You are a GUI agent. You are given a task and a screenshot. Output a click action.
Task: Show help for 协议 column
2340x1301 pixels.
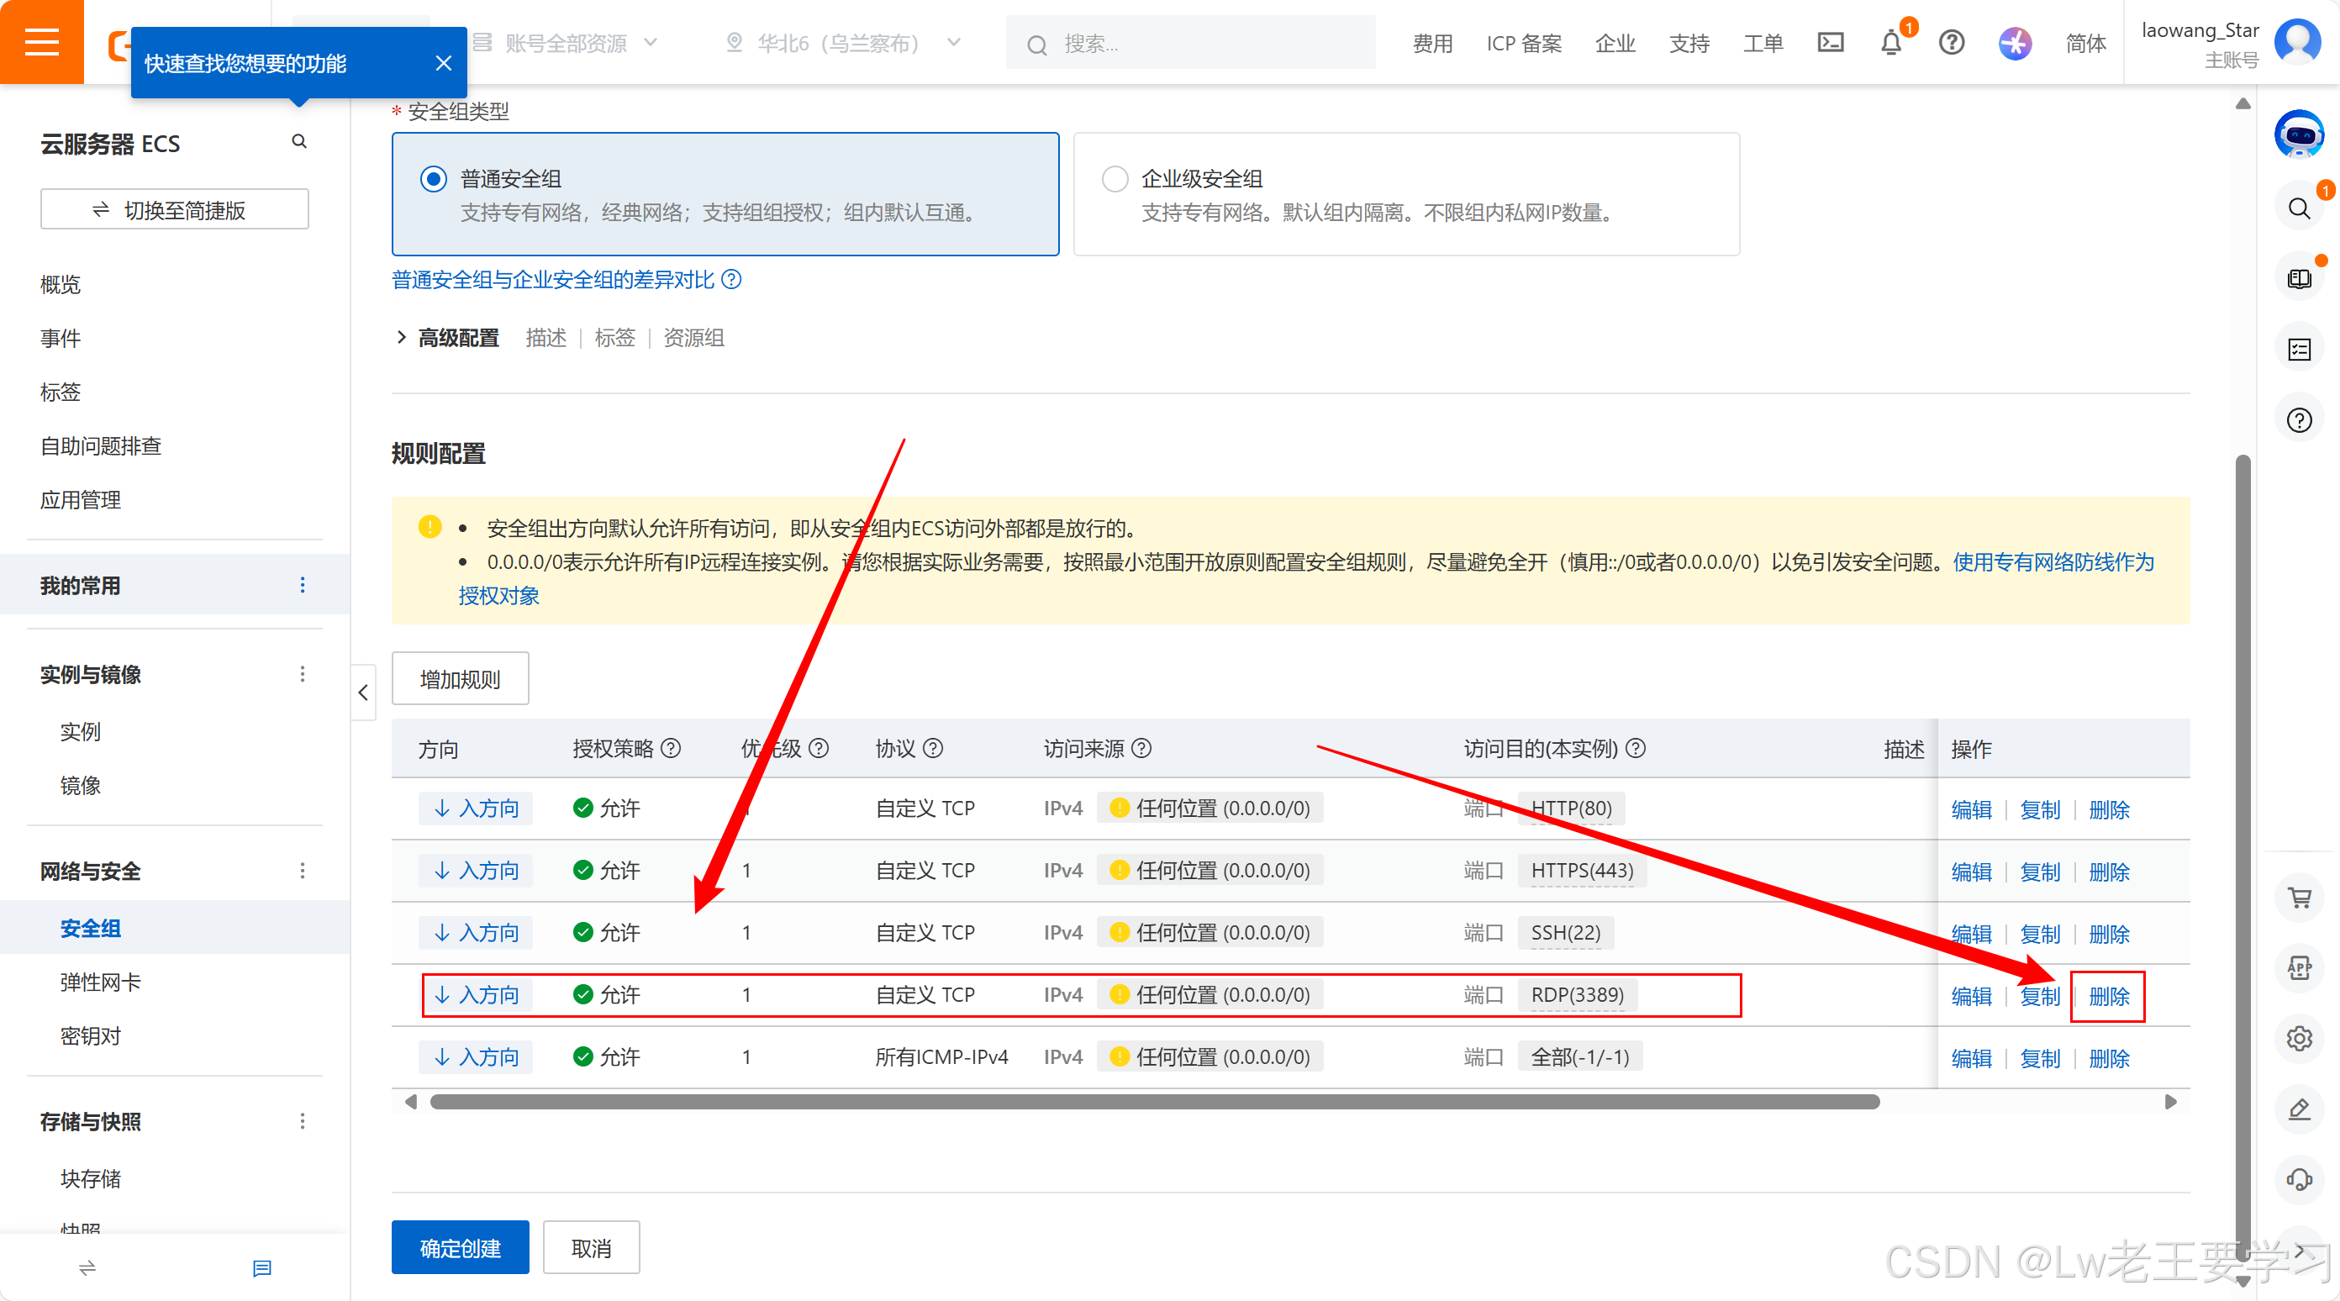[x=933, y=748]
